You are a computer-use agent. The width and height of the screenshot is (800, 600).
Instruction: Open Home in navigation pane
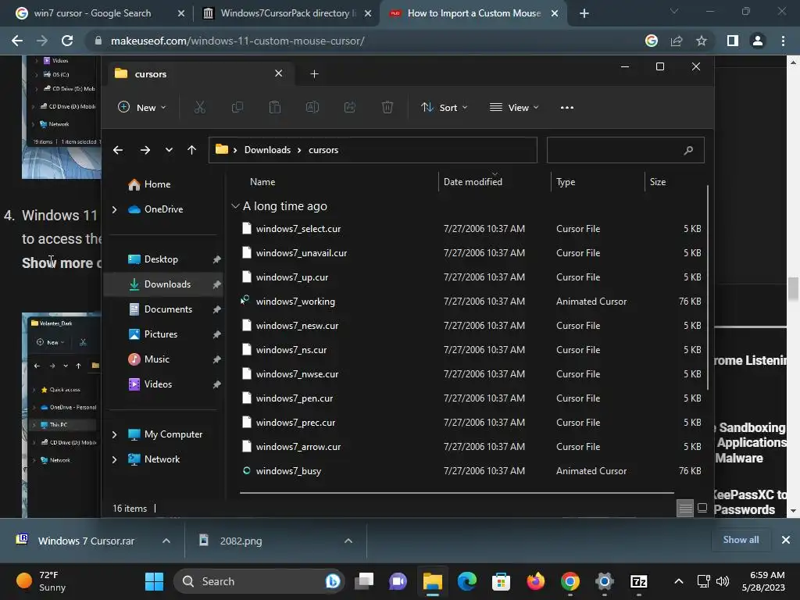(x=156, y=184)
